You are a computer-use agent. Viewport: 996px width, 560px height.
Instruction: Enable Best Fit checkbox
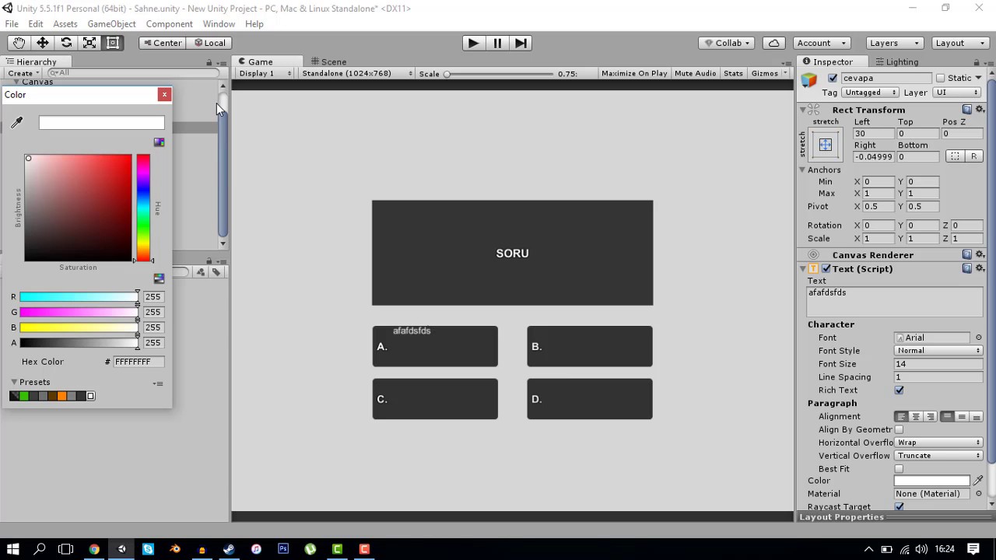point(900,469)
